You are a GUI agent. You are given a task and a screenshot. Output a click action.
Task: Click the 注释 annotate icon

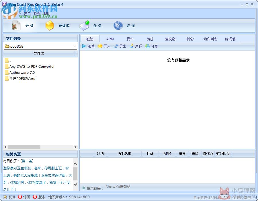pyautogui.click(x=132, y=46)
